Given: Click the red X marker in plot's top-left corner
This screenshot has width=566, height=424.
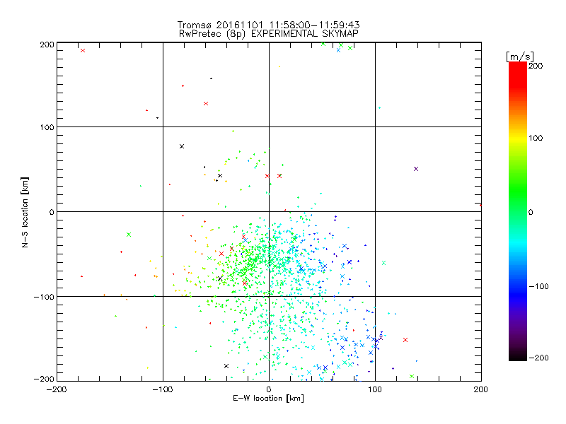Looking at the screenshot, I should click(x=83, y=50).
